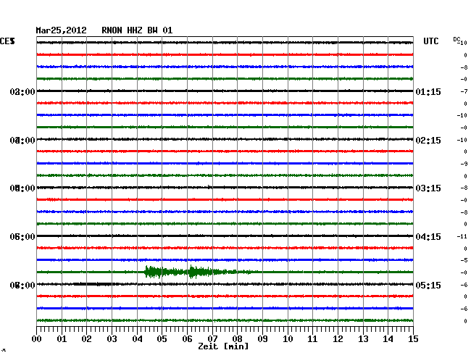Image resolution: width=471 pixels, height=358 pixels.
Task: Click the 01 minute axis label
Action: click(x=62, y=339)
